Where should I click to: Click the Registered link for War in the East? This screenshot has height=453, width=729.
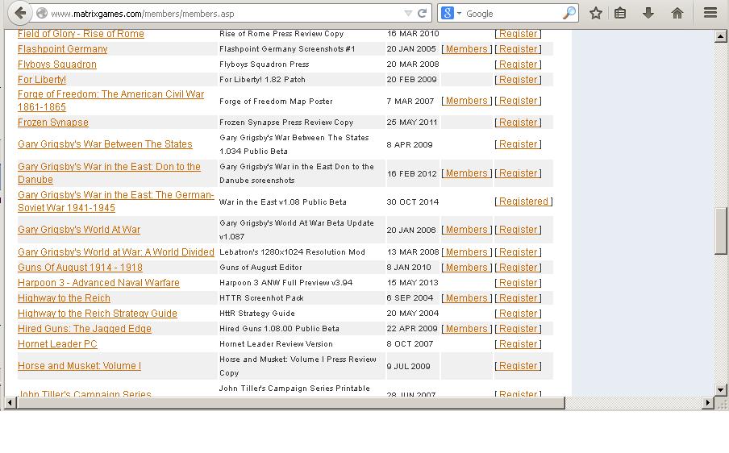pyautogui.click(x=523, y=202)
